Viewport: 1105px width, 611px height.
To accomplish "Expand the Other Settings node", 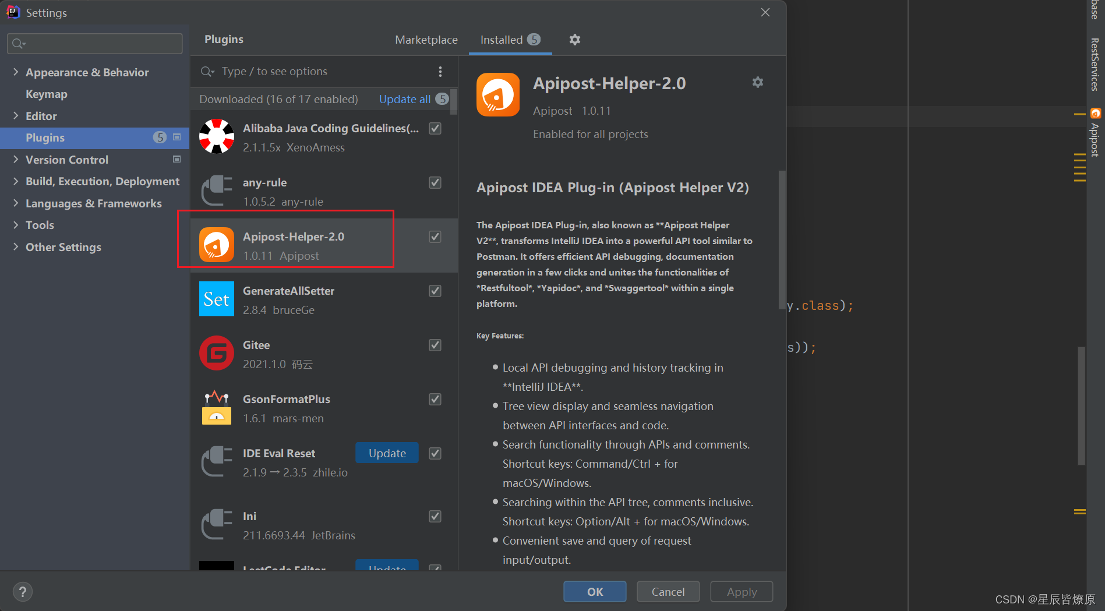I will point(16,247).
